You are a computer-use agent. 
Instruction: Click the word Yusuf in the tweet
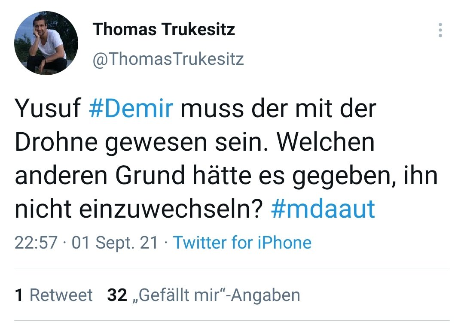[x=48, y=108]
